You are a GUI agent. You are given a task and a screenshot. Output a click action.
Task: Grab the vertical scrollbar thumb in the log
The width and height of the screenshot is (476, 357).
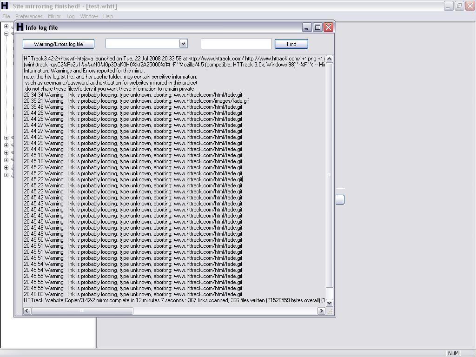tap(330, 175)
